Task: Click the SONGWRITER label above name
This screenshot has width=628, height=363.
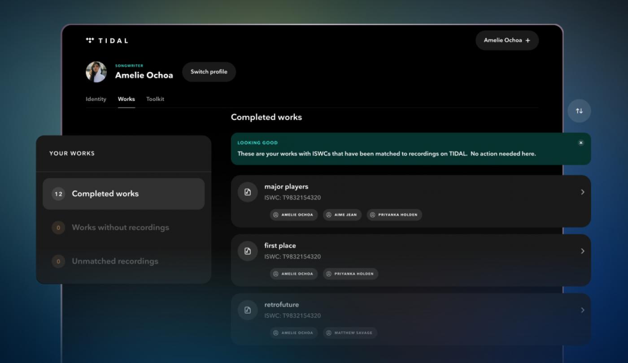Action: tap(129, 66)
